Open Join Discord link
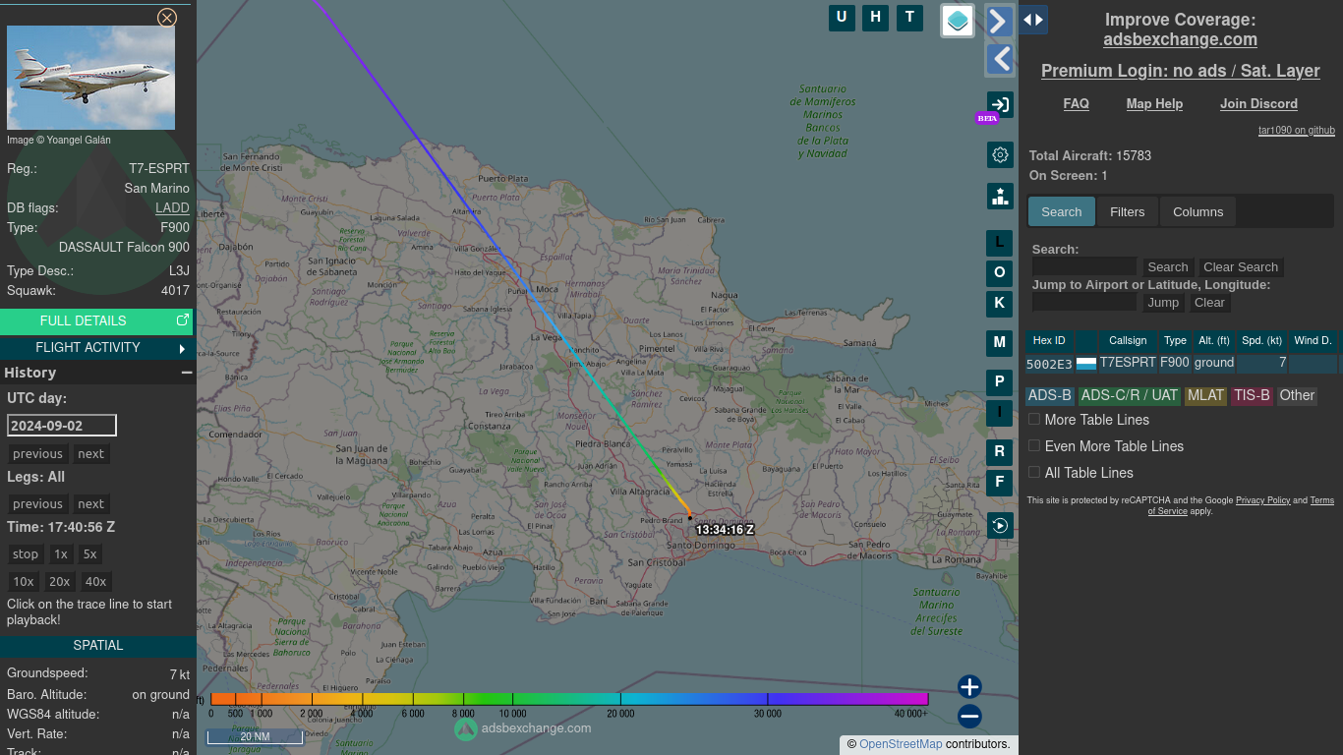Screen dimensions: 1343x755 tap(1258, 103)
